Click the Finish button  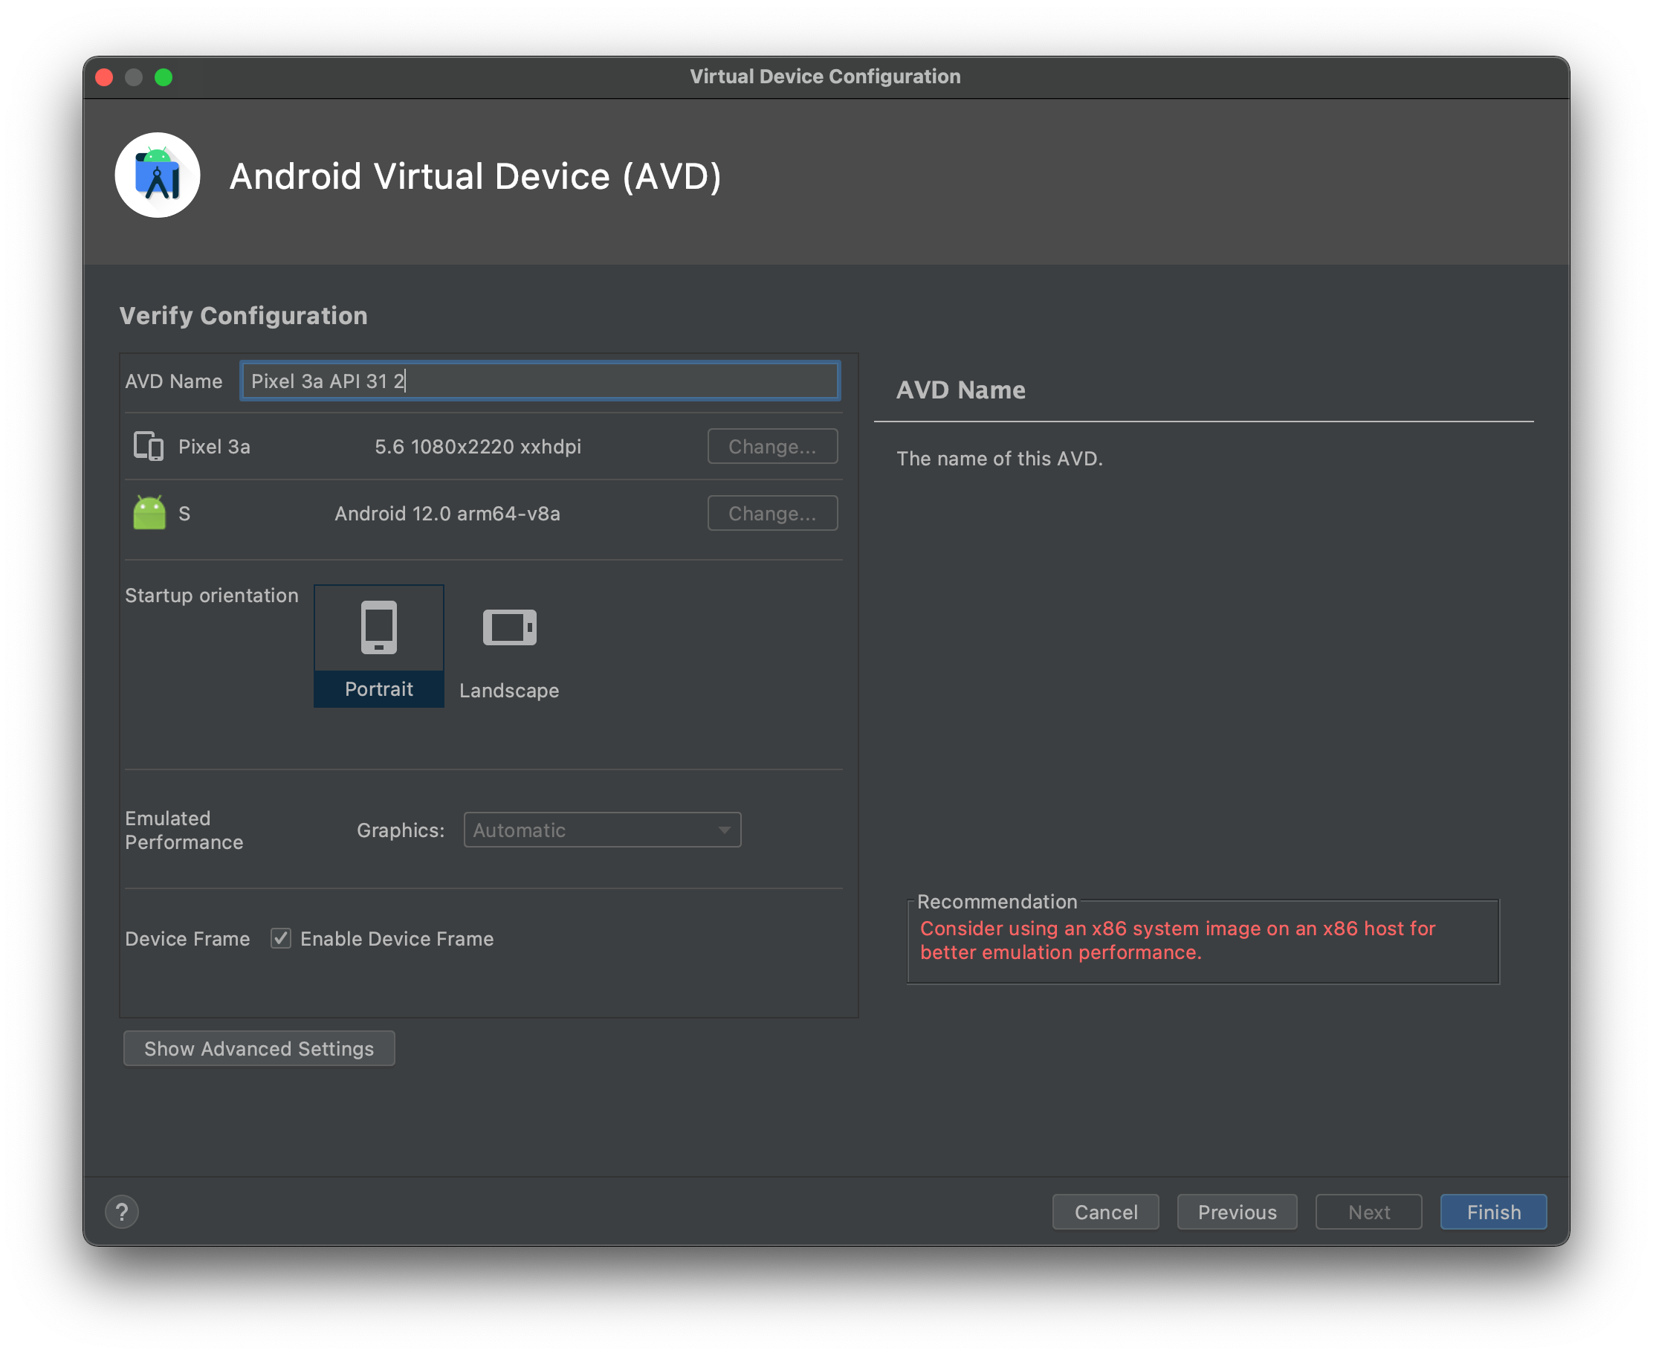1493,1212
